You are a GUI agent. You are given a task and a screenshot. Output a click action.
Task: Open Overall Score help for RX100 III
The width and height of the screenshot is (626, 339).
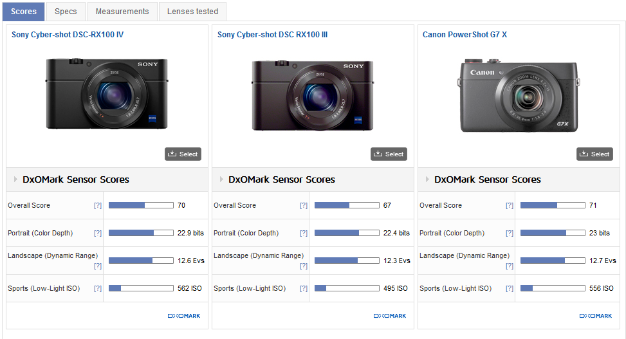click(304, 205)
